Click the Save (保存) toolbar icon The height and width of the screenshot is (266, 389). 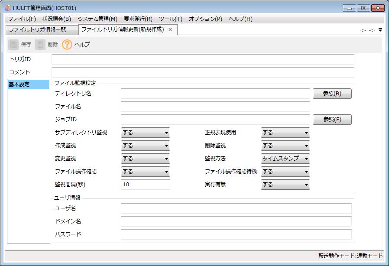pos(13,45)
